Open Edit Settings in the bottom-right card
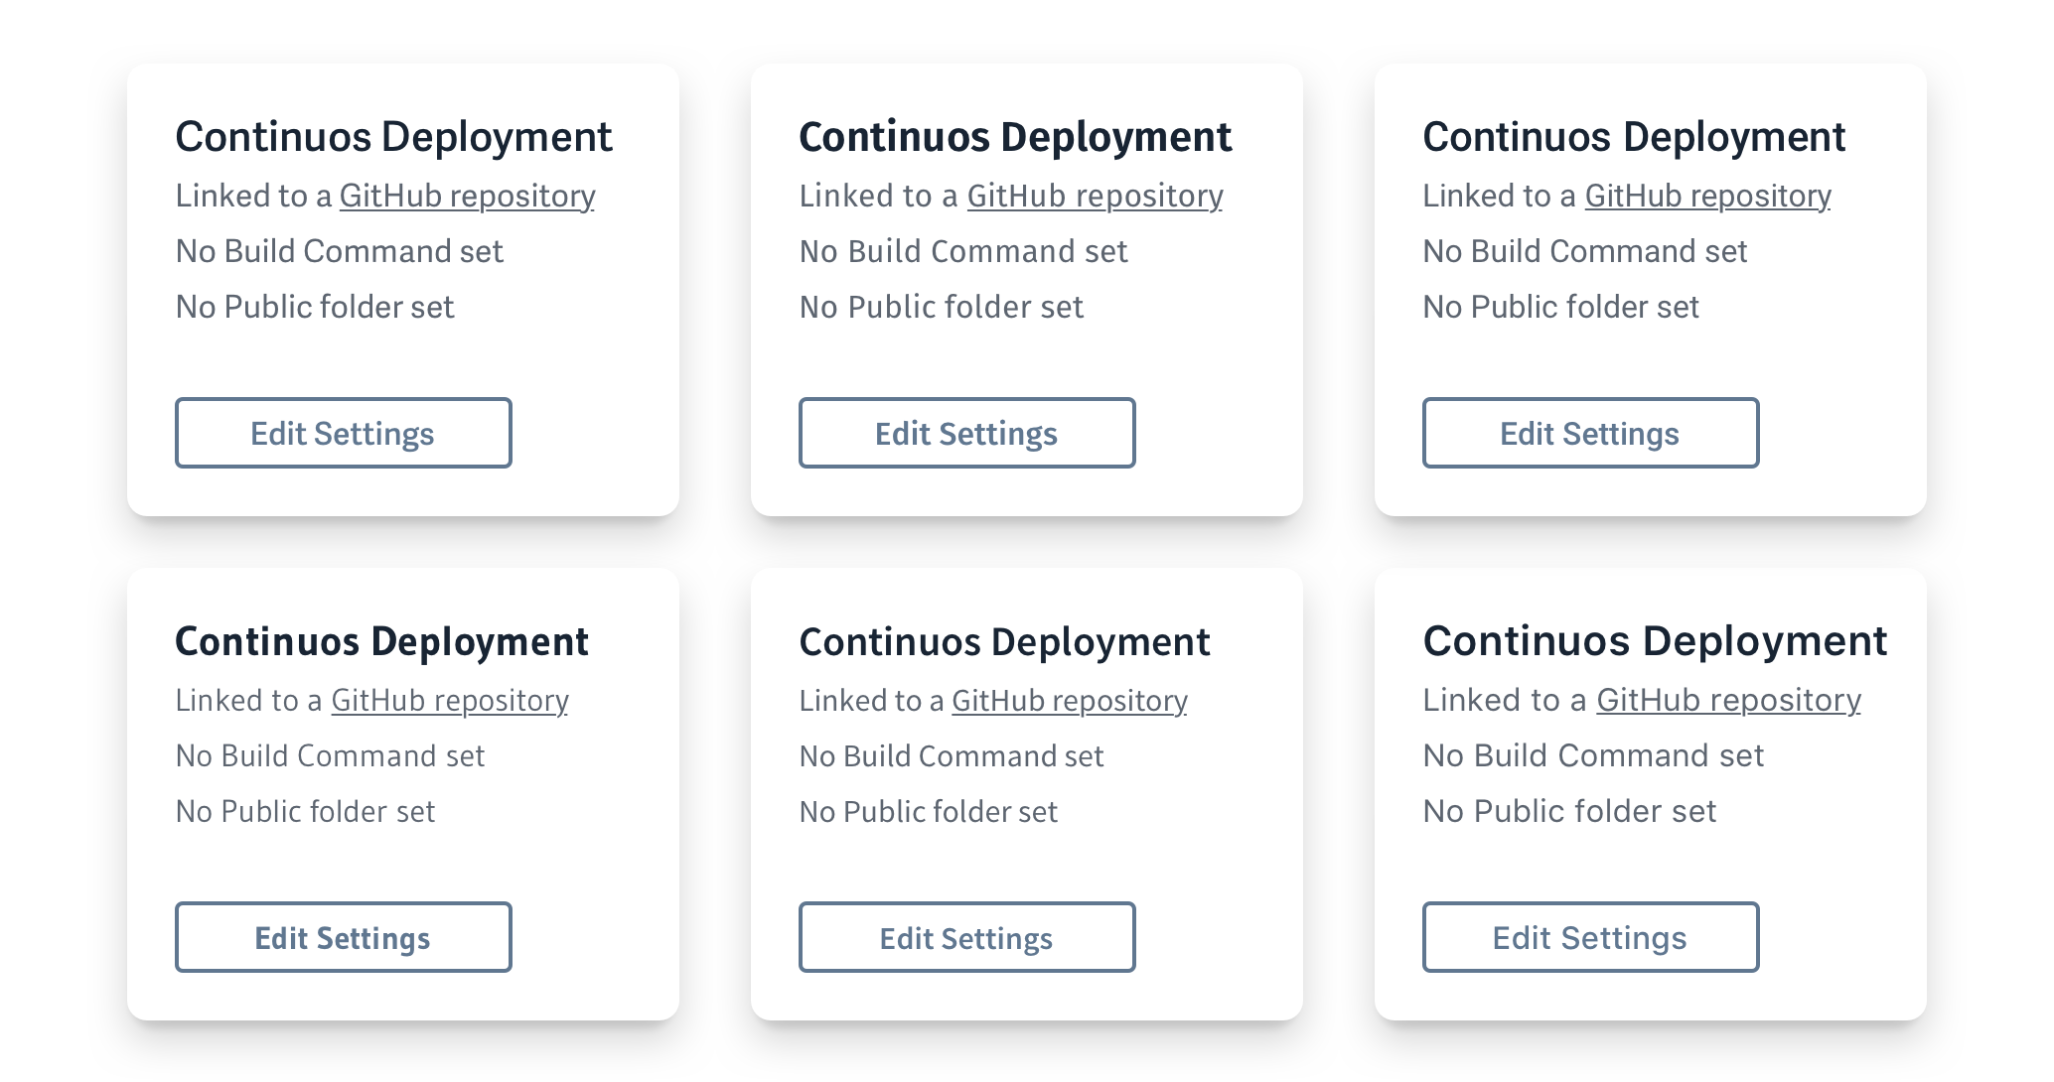This screenshot has width=2054, height=1082. tap(1590, 937)
